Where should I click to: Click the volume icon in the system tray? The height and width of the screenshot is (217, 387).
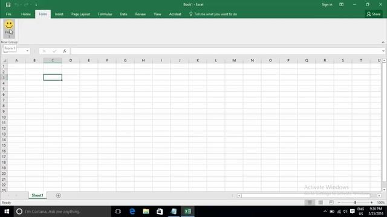(345, 212)
